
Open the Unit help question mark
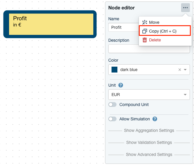click(120, 85)
